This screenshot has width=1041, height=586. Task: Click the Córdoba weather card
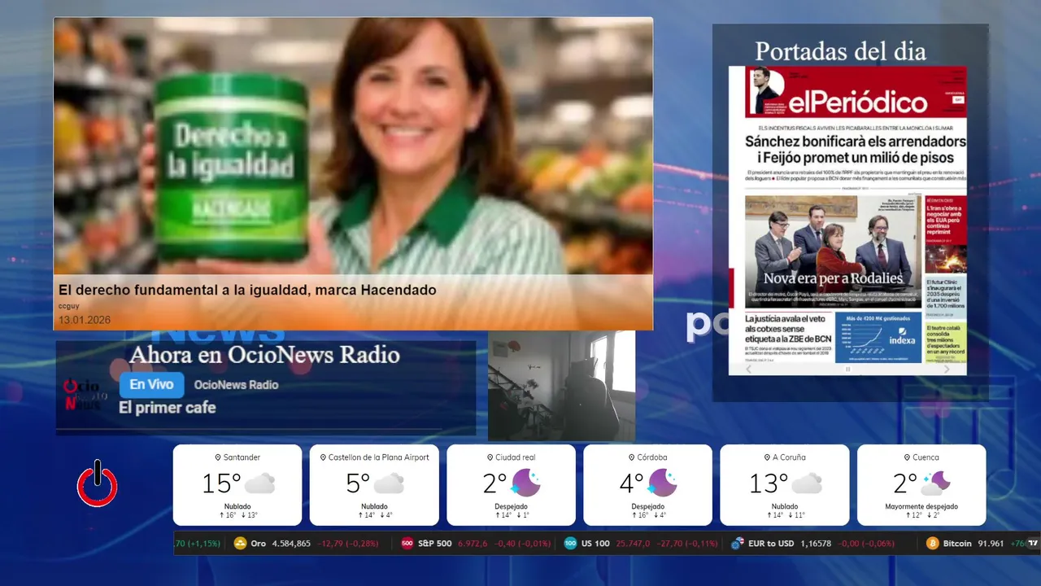(647, 485)
